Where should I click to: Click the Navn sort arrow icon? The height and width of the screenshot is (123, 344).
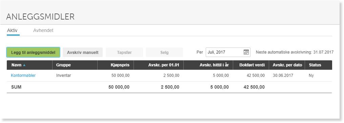[24, 65]
